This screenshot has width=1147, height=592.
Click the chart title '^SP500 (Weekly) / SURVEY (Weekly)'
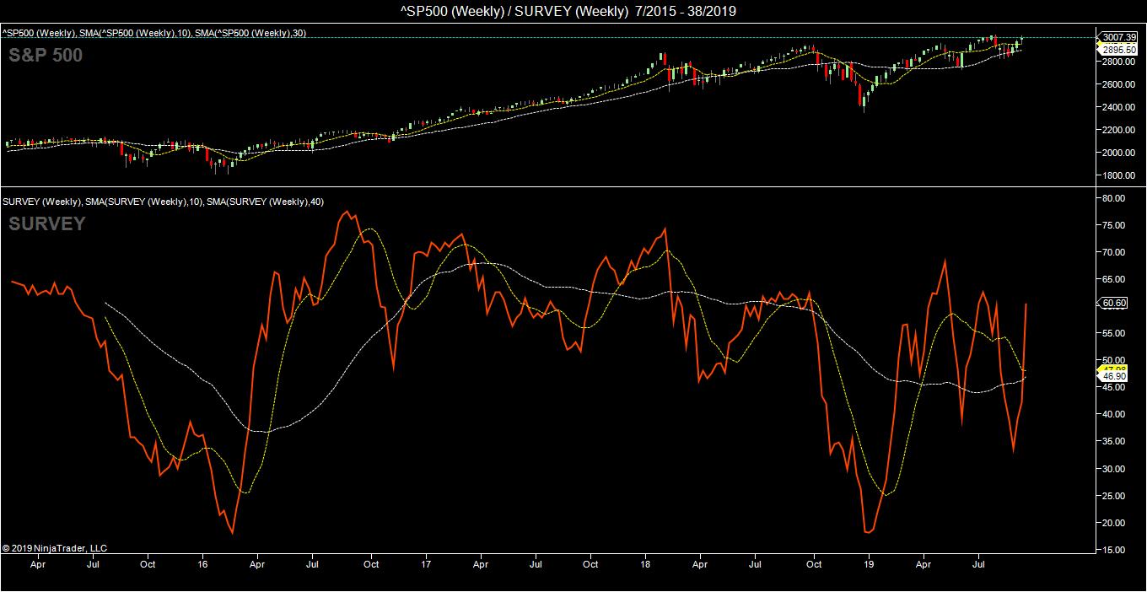tap(514, 11)
